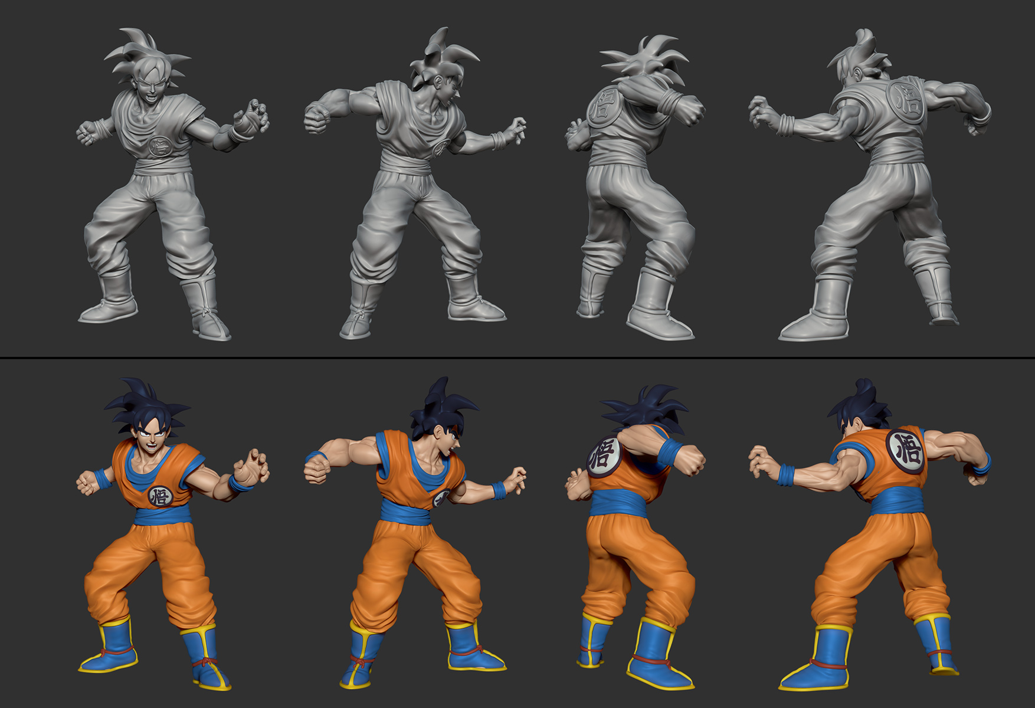Select the gray back-view figure with forward fist
The width and height of the screenshot is (1035, 708).
coord(634,188)
